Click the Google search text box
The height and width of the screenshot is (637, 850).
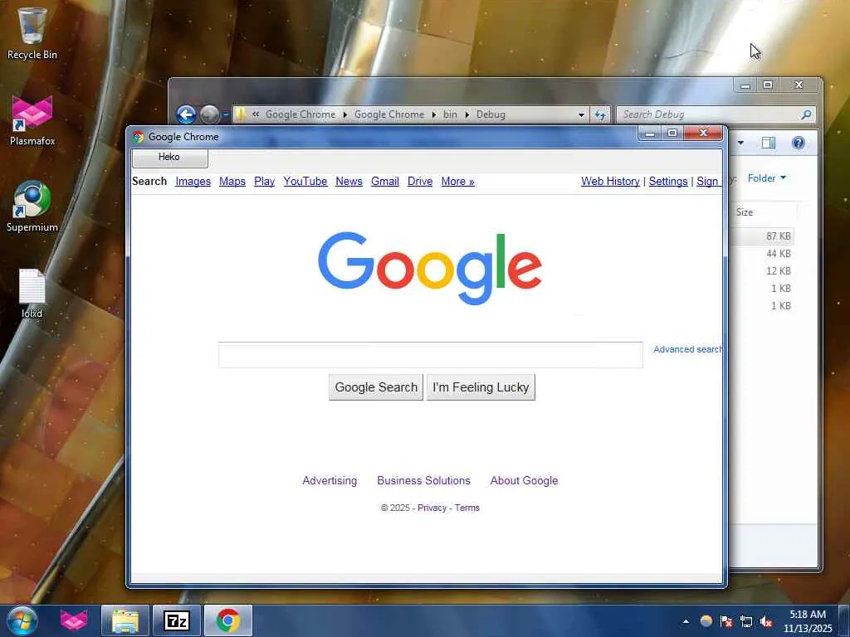(x=431, y=355)
